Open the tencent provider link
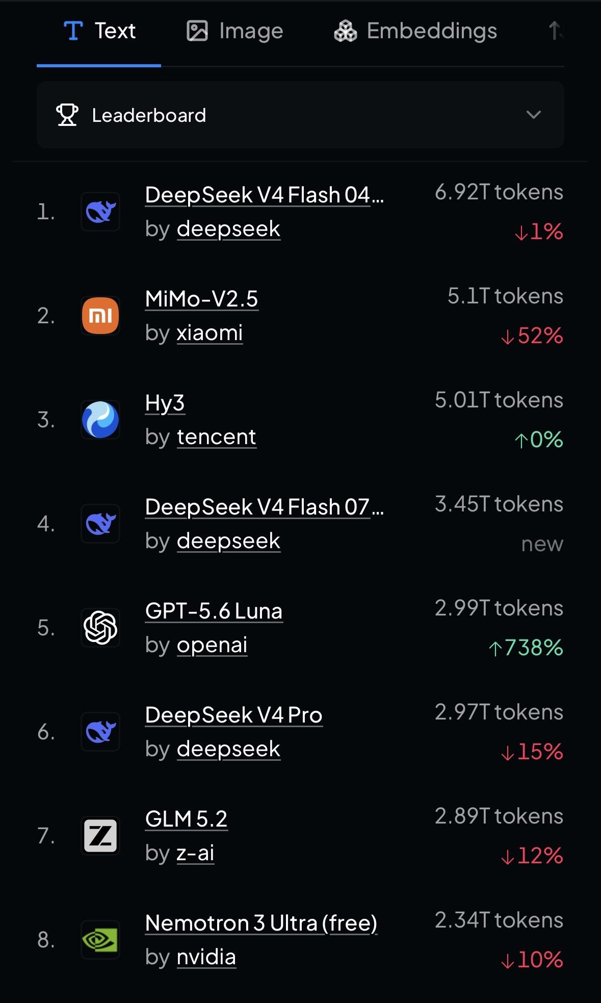The image size is (601, 1003). pos(217,437)
